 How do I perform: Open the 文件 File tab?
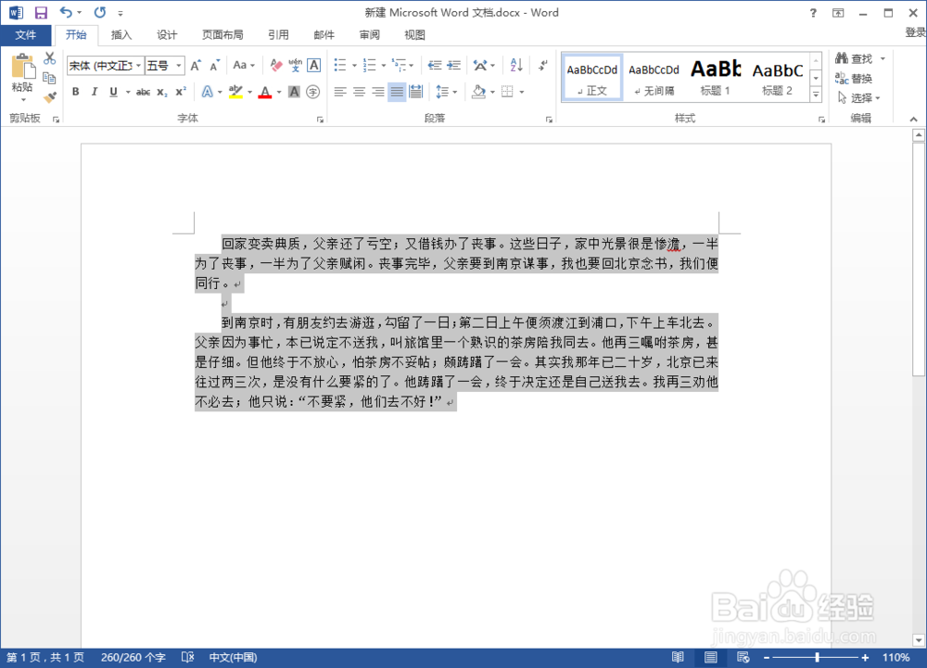(25, 35)
